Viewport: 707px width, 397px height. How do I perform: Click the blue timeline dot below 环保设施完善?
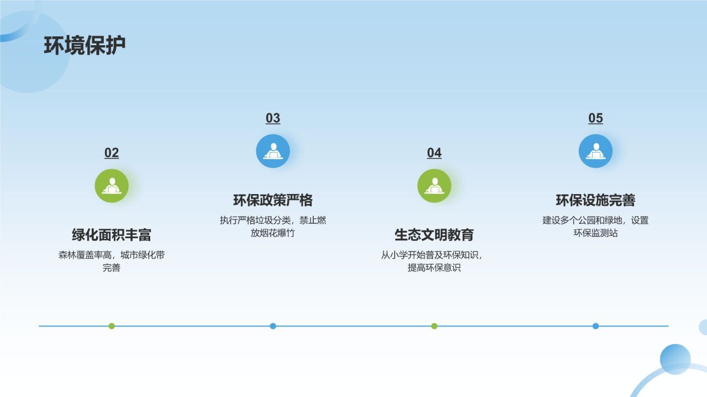595,326
